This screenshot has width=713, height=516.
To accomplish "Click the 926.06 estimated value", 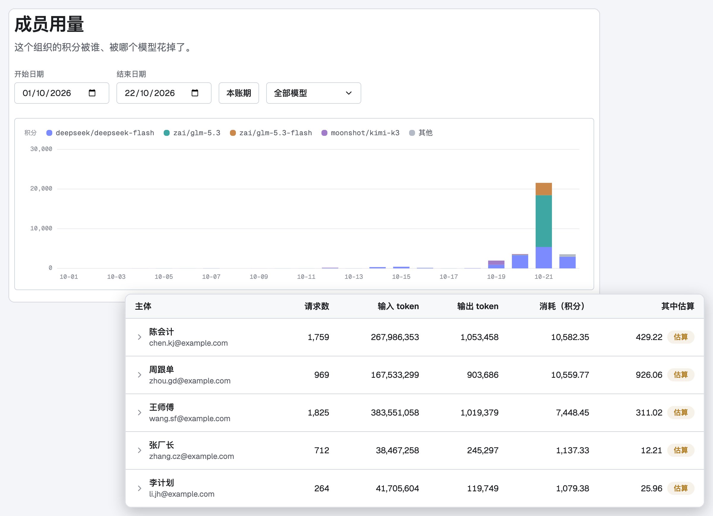I will (x=649, y=375).
